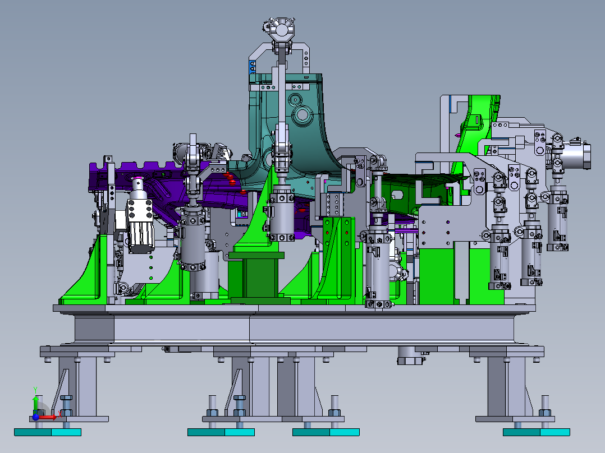Click the blue origin sphere of the triad
The height and width of the screenshot is (453, 605).
click(35, 418)
